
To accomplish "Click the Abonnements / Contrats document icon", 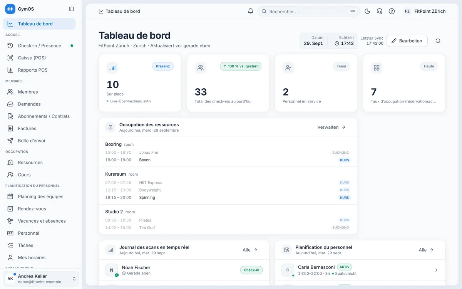I will coord(10,116).
